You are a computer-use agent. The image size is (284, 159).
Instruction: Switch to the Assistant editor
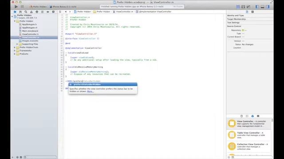(x=243, y=7)
